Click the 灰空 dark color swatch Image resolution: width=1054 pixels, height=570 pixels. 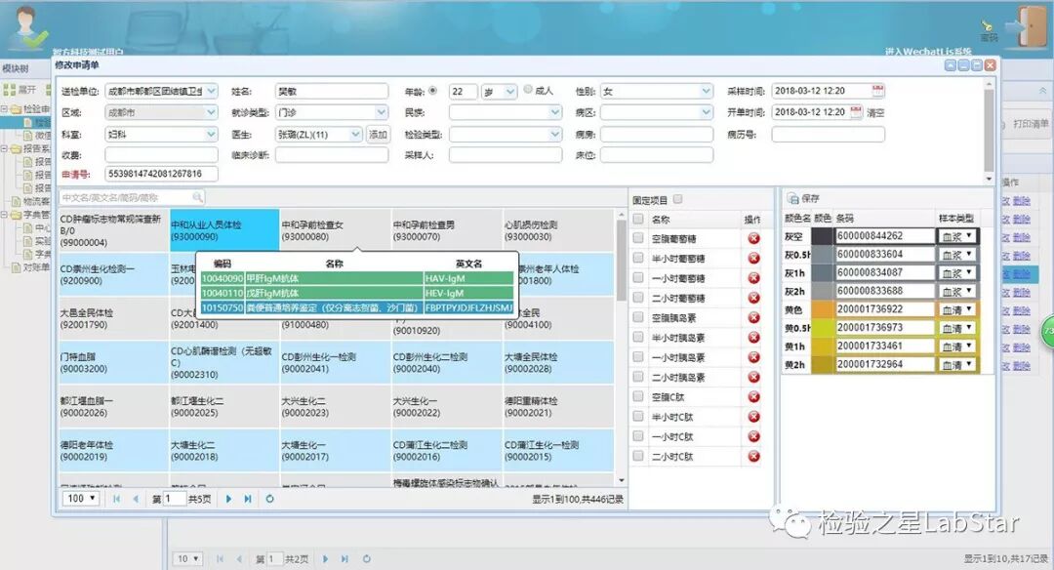click(823, 236)
